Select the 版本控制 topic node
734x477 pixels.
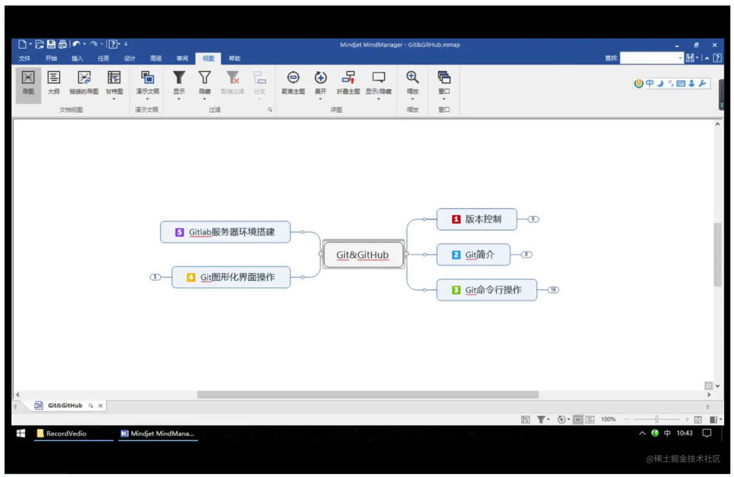click(x=477, y=219)
